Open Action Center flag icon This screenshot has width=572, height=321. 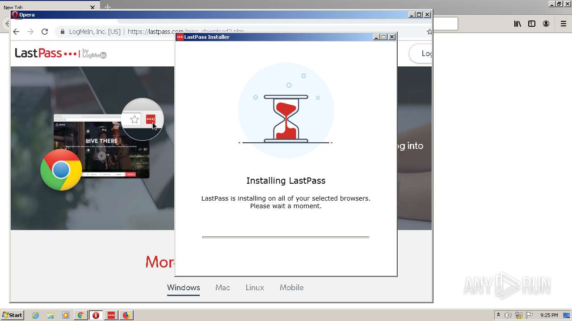[x=530, y=315]
